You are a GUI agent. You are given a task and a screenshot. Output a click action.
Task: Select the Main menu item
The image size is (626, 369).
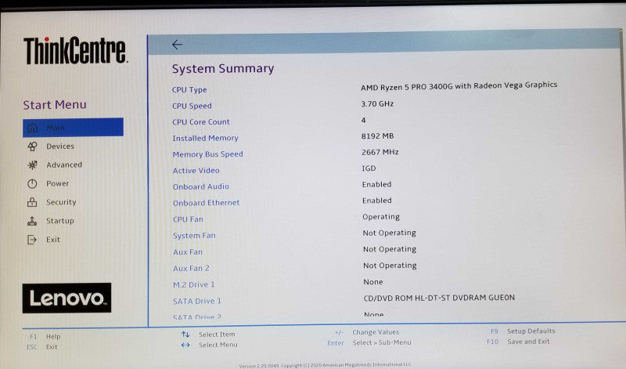click(73, 128)
